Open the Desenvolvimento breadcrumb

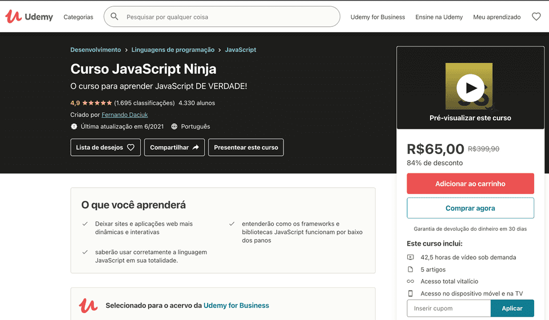click(x=96, y=50)
